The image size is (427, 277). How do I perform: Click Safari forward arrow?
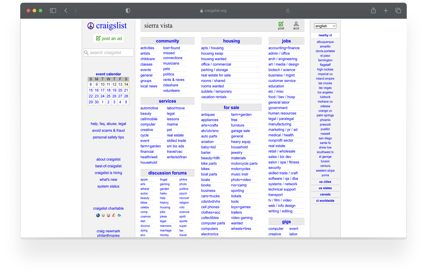(x=75, y=11)
